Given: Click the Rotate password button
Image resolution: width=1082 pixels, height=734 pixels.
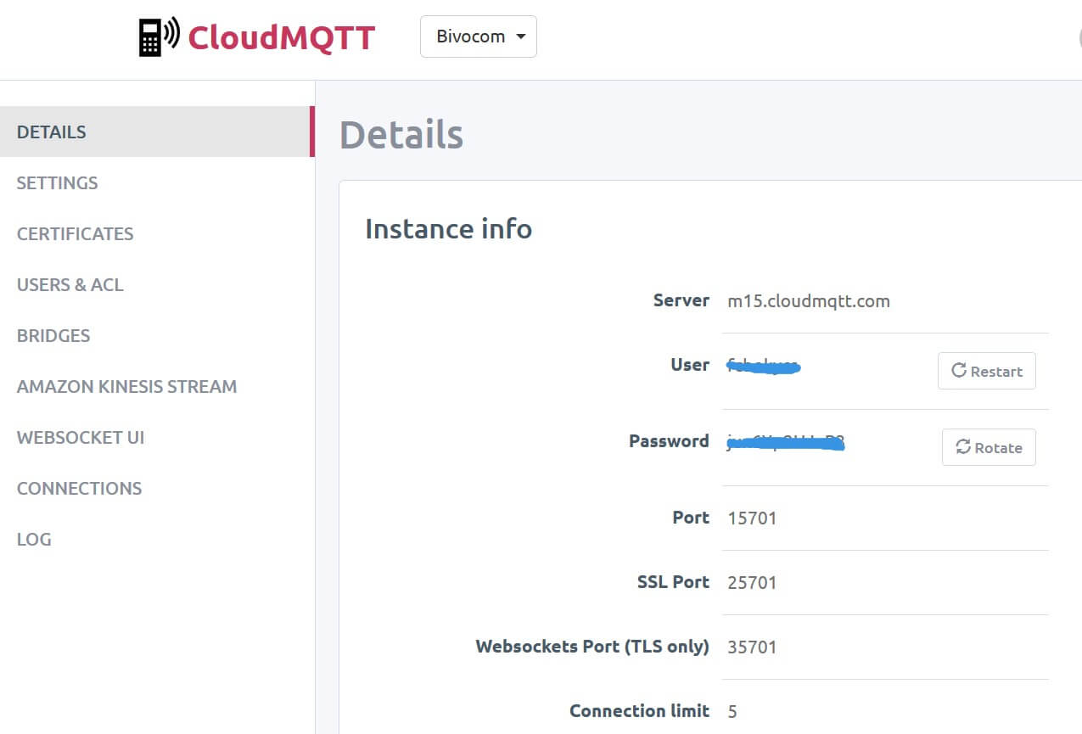Looking at the screenshot, I should pyautogui.click(x=989, y=447).
